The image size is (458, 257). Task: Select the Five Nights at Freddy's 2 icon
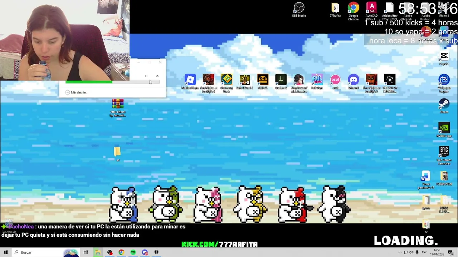(371, 83)
